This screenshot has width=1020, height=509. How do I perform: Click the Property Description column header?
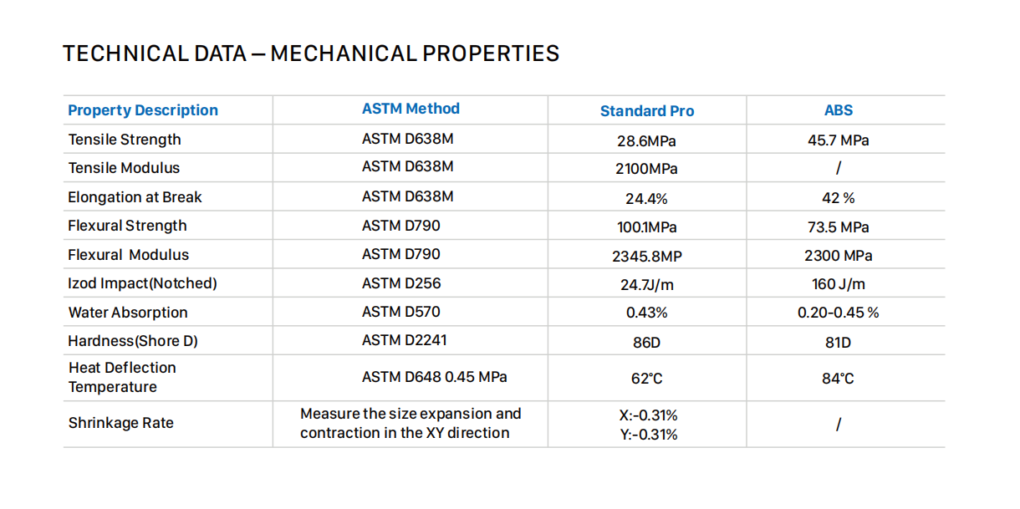[143, 110]
